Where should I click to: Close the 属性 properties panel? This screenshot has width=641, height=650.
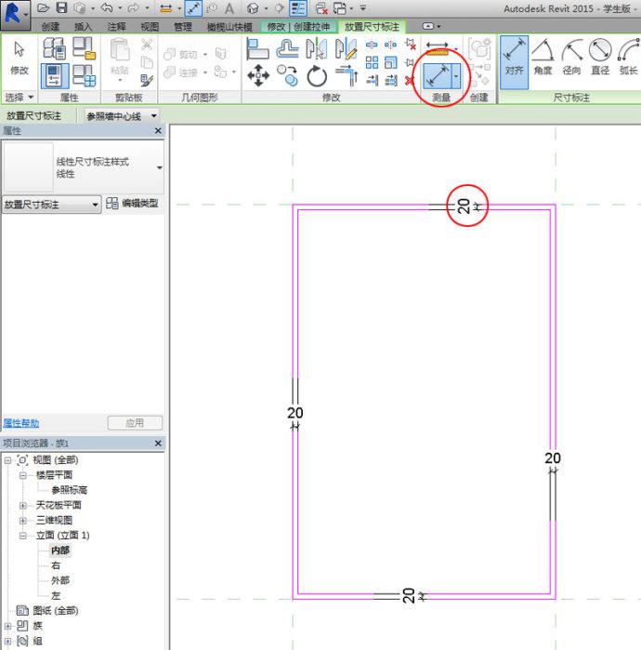[x=158, y=132]
